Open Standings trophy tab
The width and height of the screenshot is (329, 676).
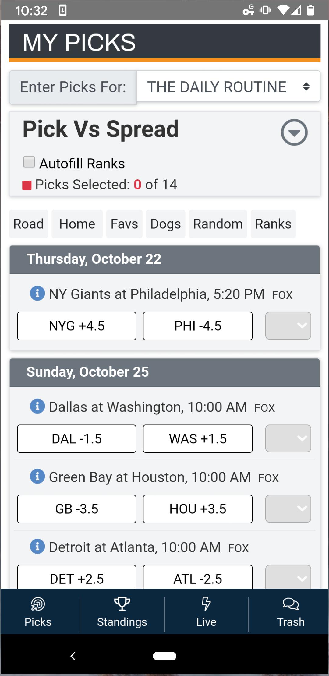(x=122, y=611)
